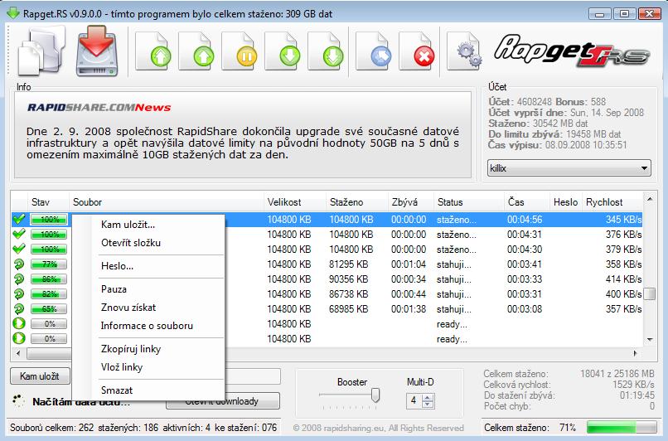Screen dimensions: 668x441
Task: Click the yellow pause file icon
Action: pyautogui.click(x=240, y=51)
